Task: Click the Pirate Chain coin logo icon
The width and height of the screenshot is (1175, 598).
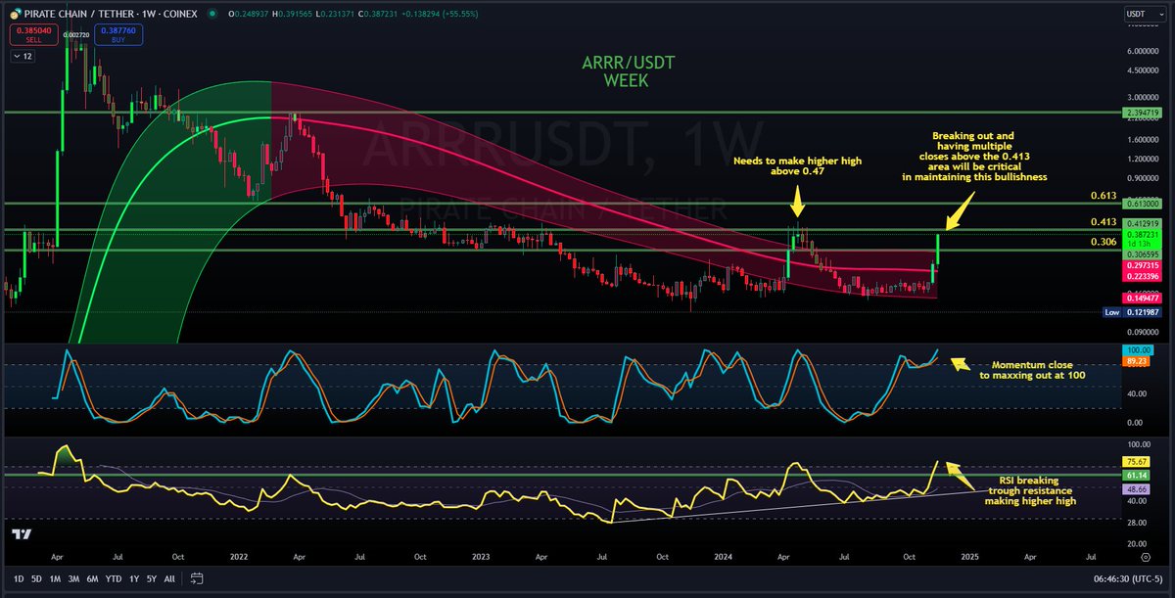Action: [16, 16]
